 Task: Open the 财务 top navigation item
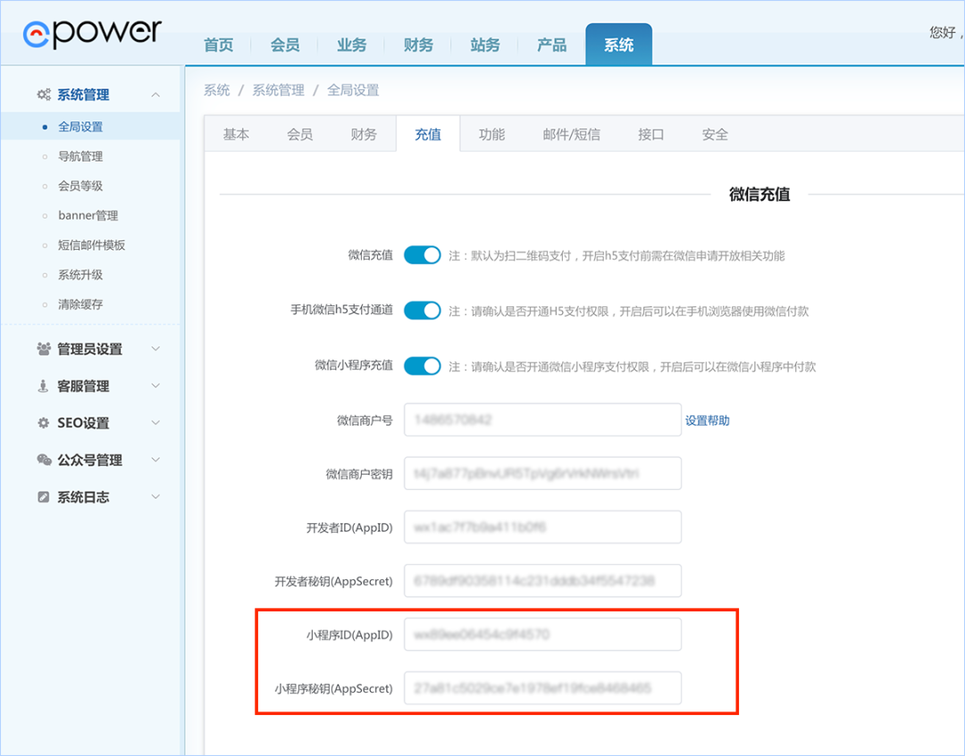pyautogui.click(x=418, y=45)
